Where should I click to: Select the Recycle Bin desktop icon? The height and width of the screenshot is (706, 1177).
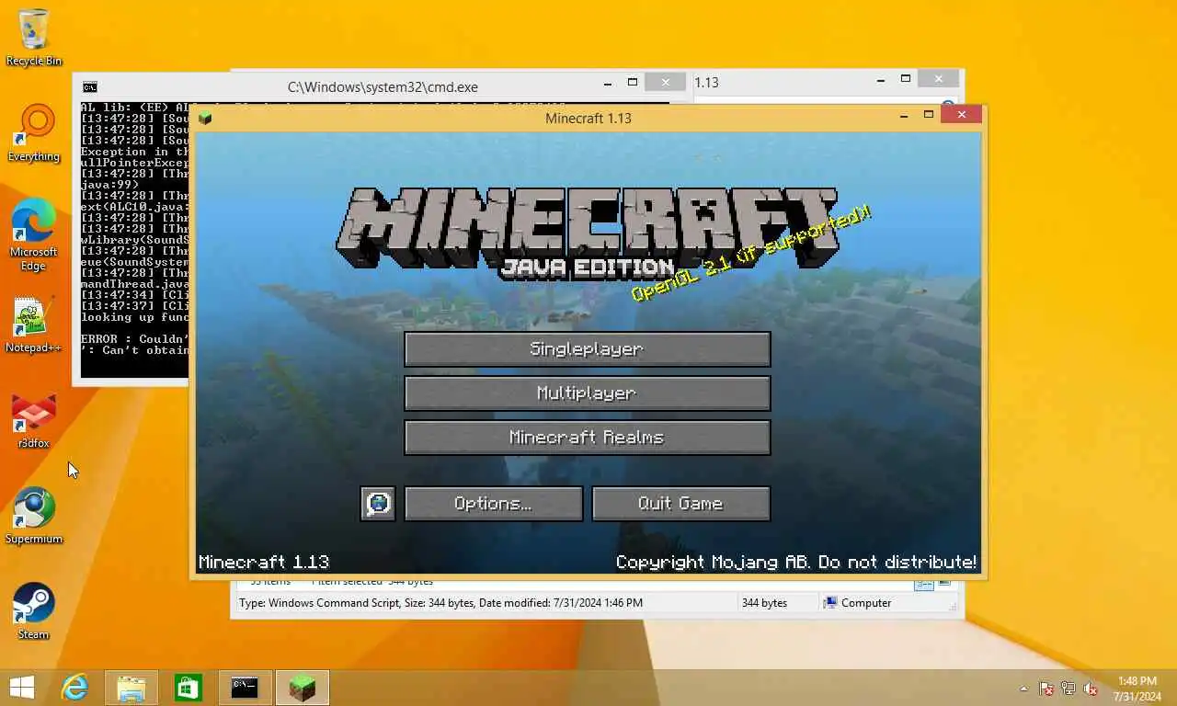[34, 38]
